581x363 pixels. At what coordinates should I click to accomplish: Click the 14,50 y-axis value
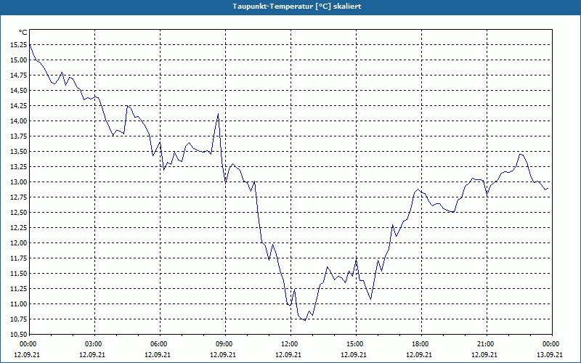click(x=19, y=90)
